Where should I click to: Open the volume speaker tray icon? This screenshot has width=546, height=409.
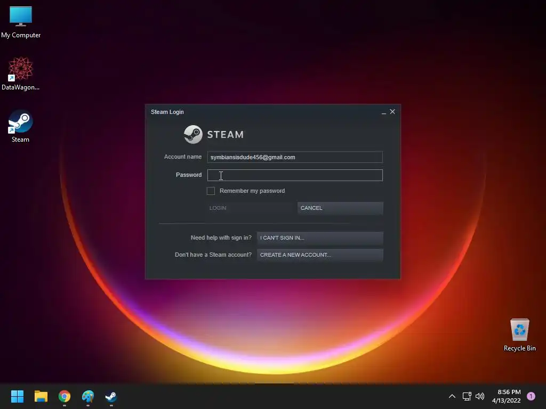480,396
